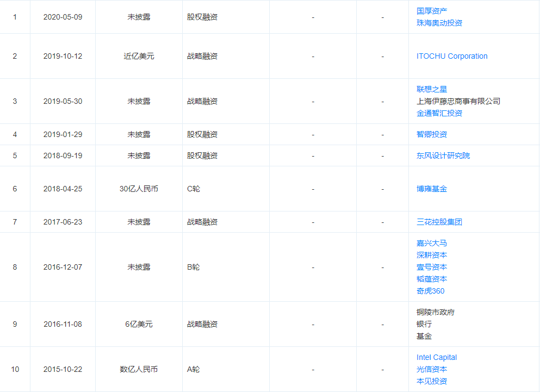Image resolution: width=540 pixels, height=392 pixels.
Task: Open investor link 国厚资产
Action: 432,11
